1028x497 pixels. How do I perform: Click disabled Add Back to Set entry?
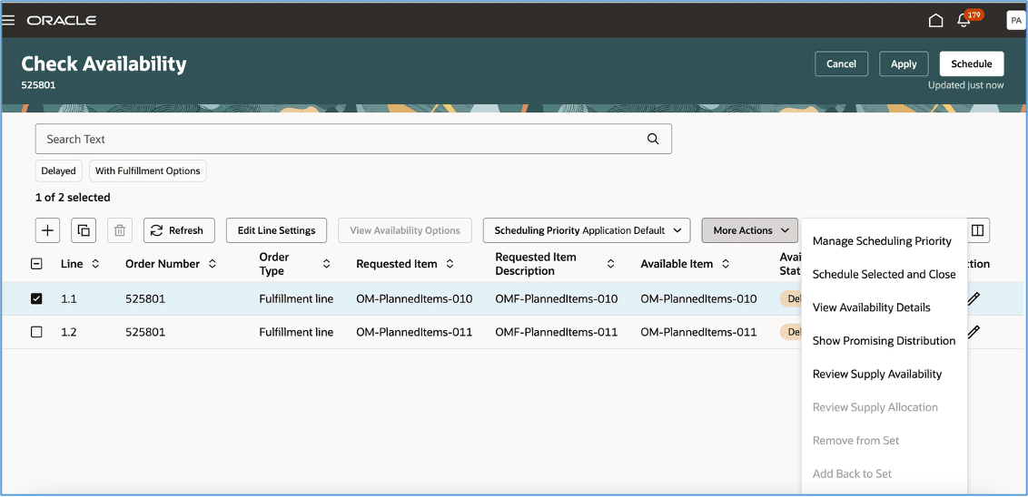tap(853, 473)
